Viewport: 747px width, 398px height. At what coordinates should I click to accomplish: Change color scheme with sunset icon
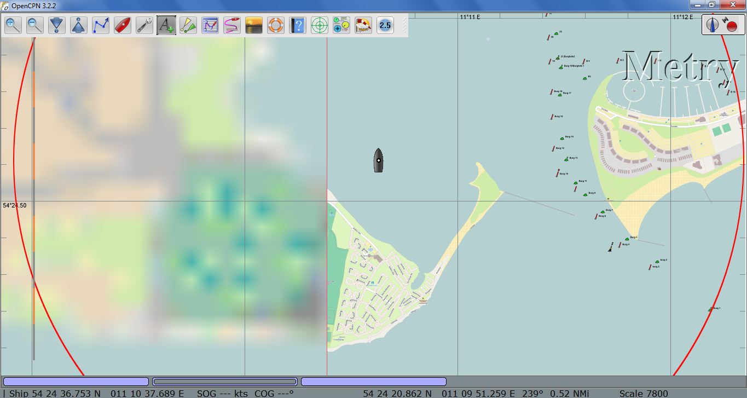click(x=254, y=25)
